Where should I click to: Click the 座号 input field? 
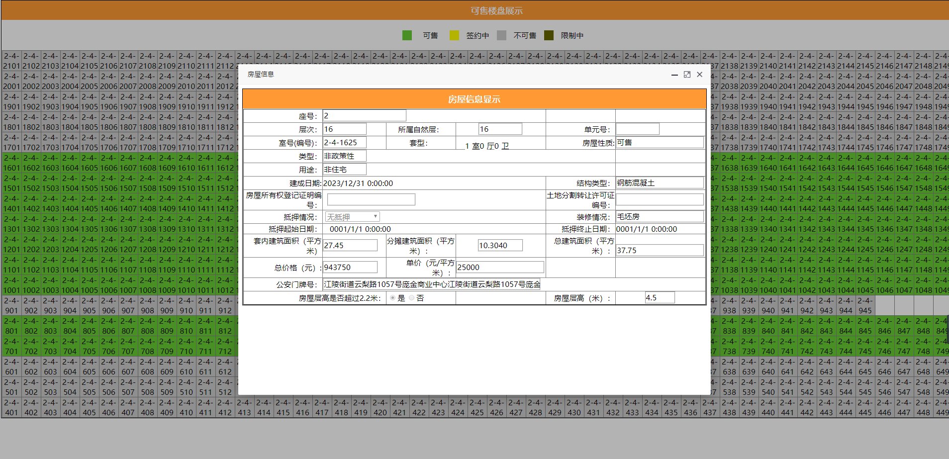click(365, 115)
